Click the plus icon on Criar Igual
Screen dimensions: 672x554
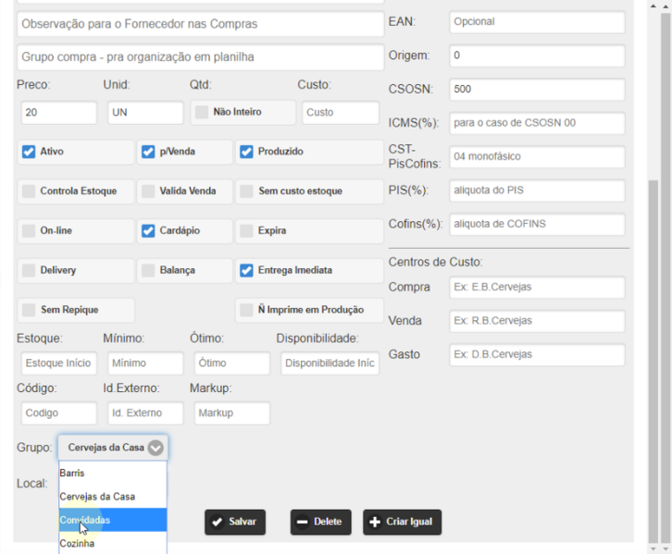tap(375, 522)
